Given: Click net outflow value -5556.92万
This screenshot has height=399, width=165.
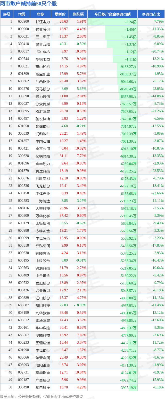Looking at the screenshot, I should (x=128, y=238).
